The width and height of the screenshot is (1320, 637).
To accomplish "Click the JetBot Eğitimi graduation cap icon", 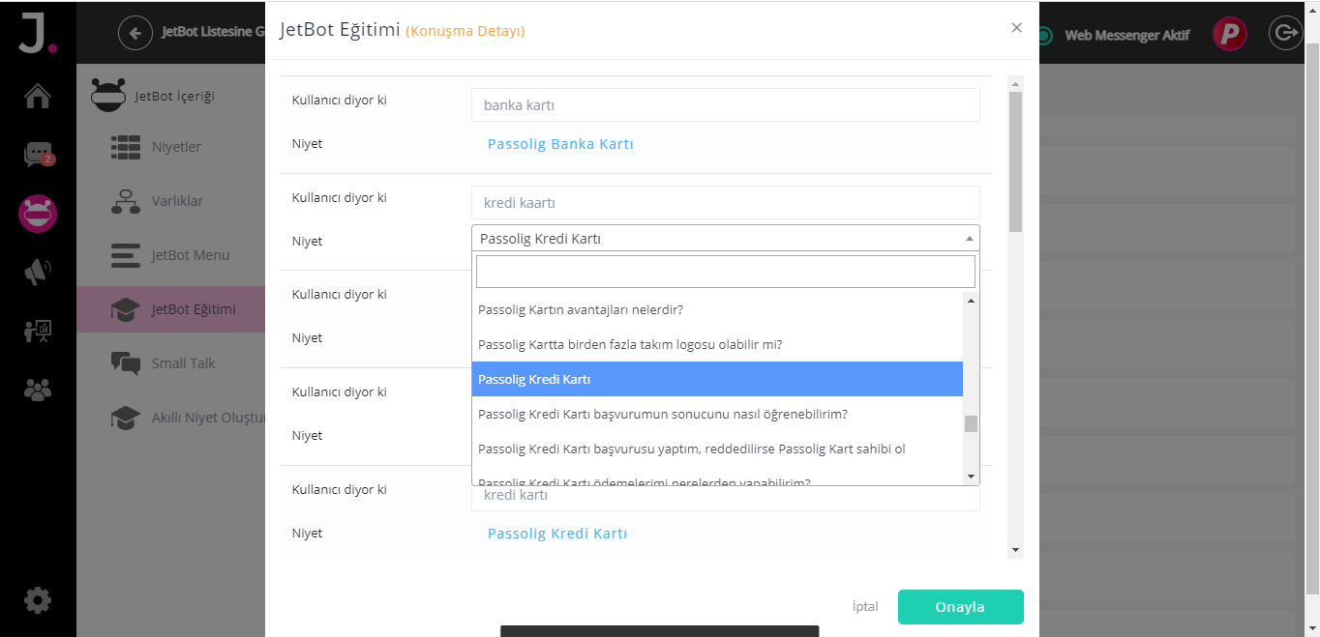I will pos(126,309).
